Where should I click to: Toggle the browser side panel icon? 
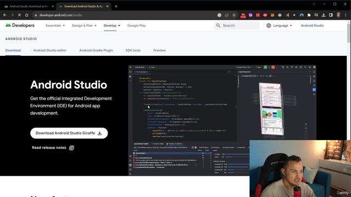pyautogui.click(x=331, y=15)
